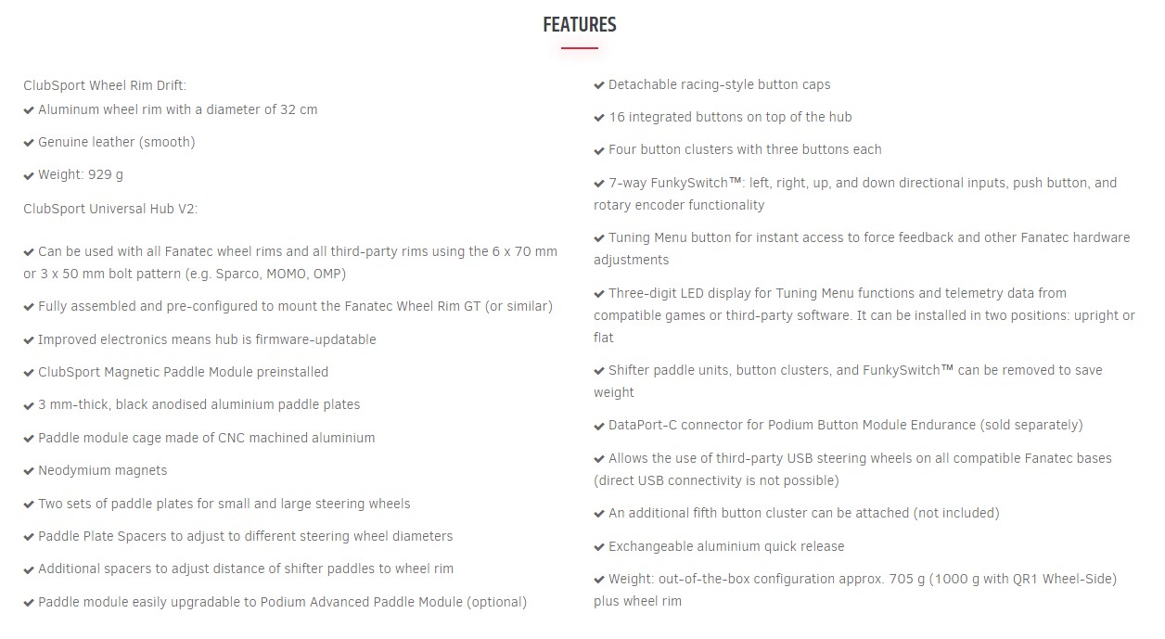The image size is (1165, 639).
Task: Click the checkmark before Four button clusters line
Action: [599, 150]
